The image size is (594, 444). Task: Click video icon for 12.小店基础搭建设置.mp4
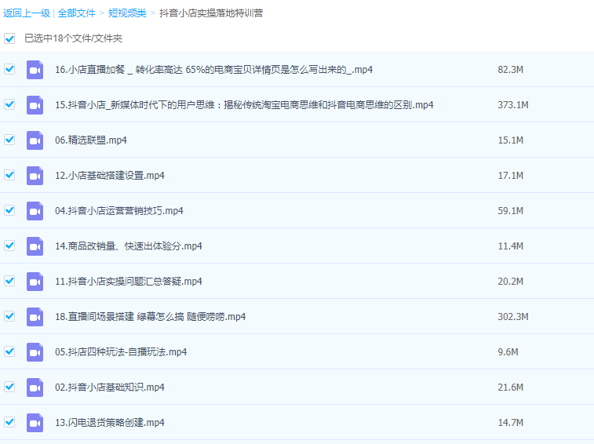[35, 176]
